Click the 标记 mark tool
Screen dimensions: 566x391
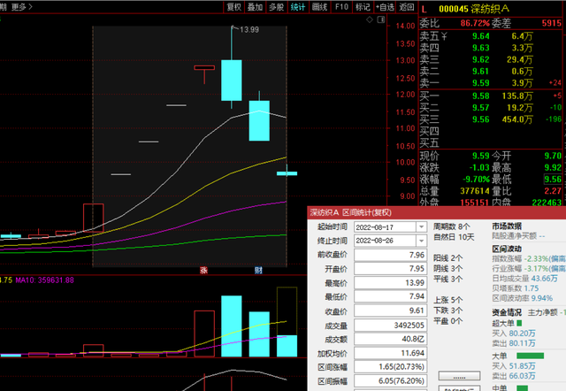[x=363, y=6]
